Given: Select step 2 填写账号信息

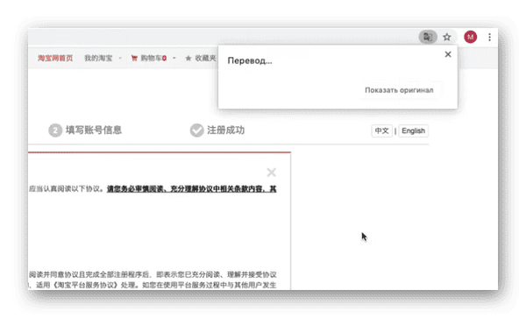Looking at the screenshot, I should pyautogui.click(x=85, y=130).
